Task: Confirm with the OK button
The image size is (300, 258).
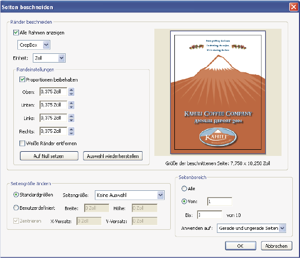Action: click(241, 246)
